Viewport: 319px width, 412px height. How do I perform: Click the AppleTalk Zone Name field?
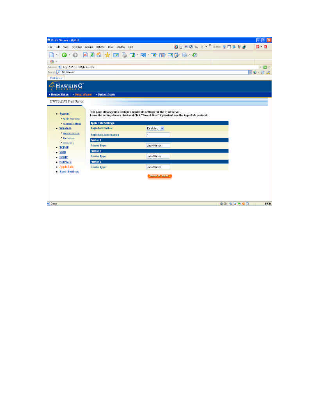pos(158,135)
